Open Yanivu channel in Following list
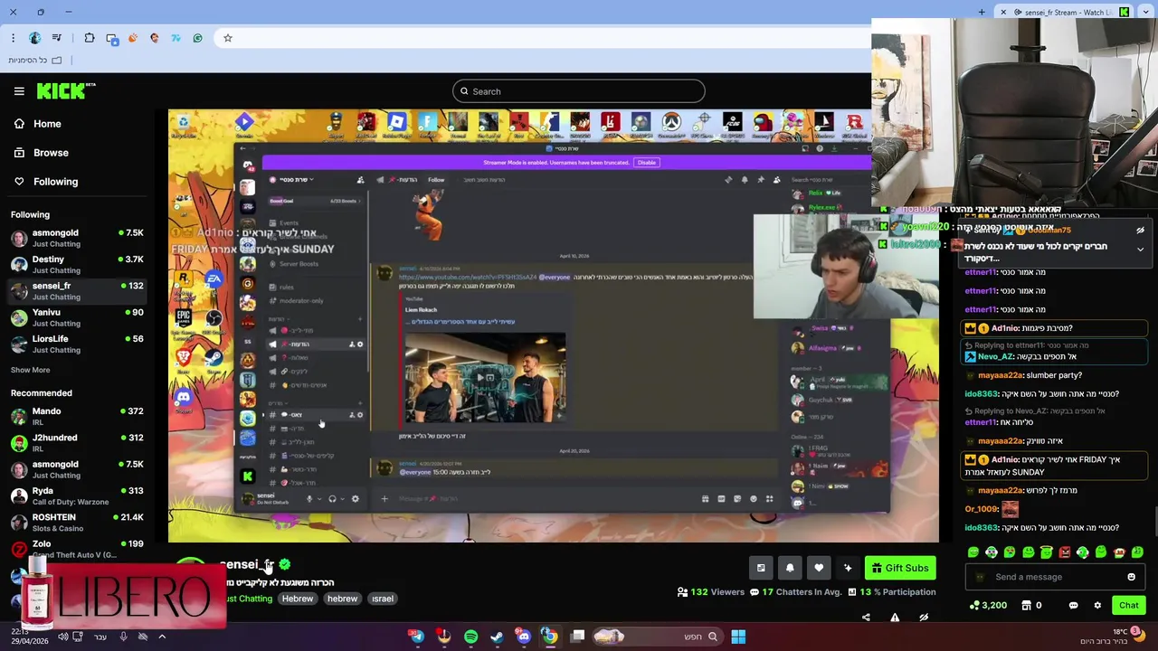This screenshot has width=1158, height=651. click(x=77, y=317)
